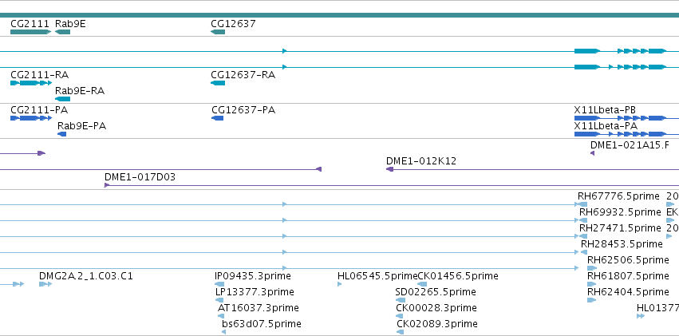Click the CG2111-PA protein label
Image resolution: width=679 pixels, height=336 pixels.
coord(39,110)
